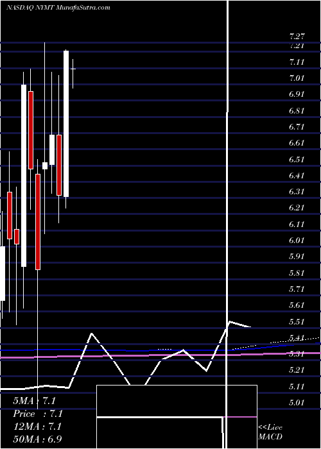Click the 6.51 price axis label

[297, 159]
